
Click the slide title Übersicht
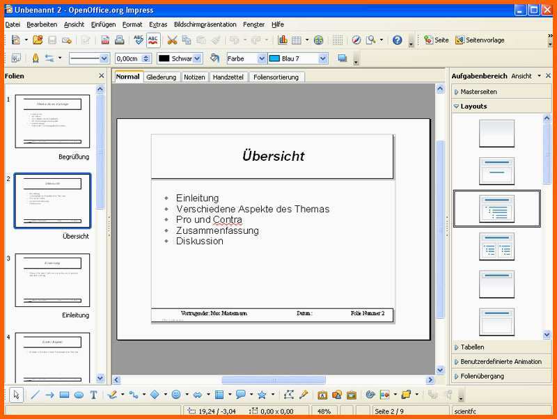click(273, 156)
